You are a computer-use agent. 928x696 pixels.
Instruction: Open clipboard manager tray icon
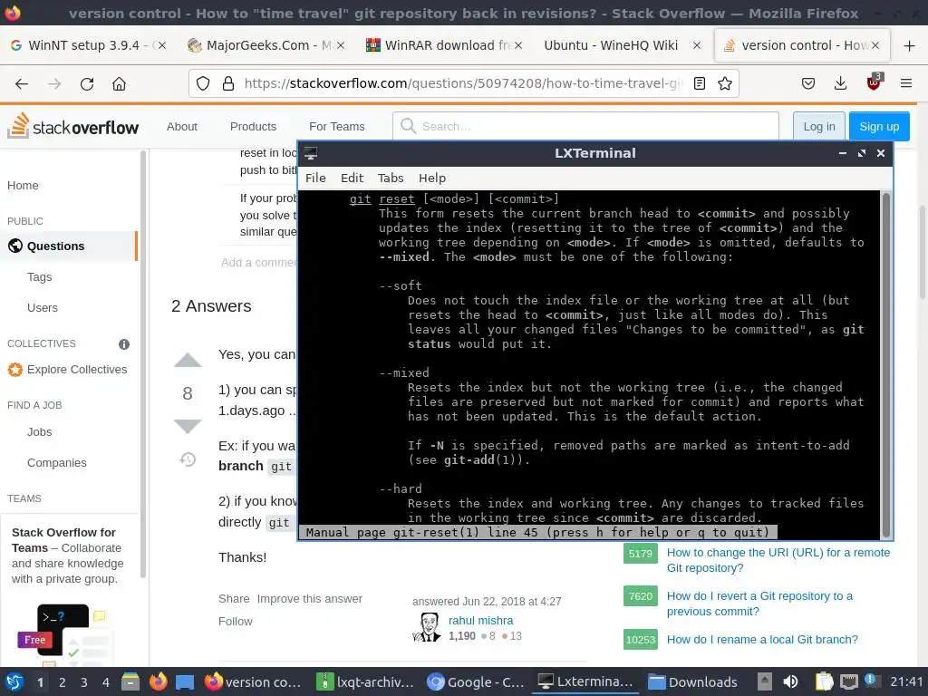pos(823,681)
